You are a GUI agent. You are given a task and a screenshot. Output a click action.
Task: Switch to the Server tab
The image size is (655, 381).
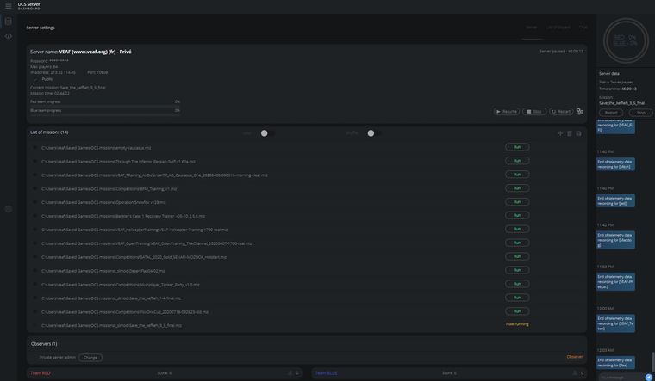531,28
